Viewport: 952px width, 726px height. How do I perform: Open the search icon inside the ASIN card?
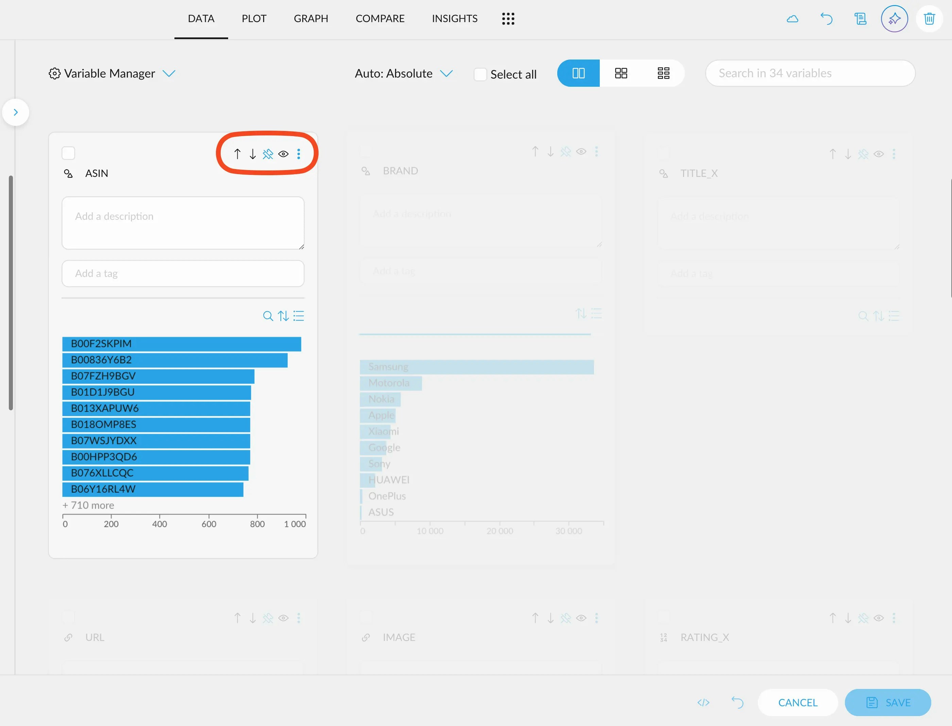(x=268, y=316)
